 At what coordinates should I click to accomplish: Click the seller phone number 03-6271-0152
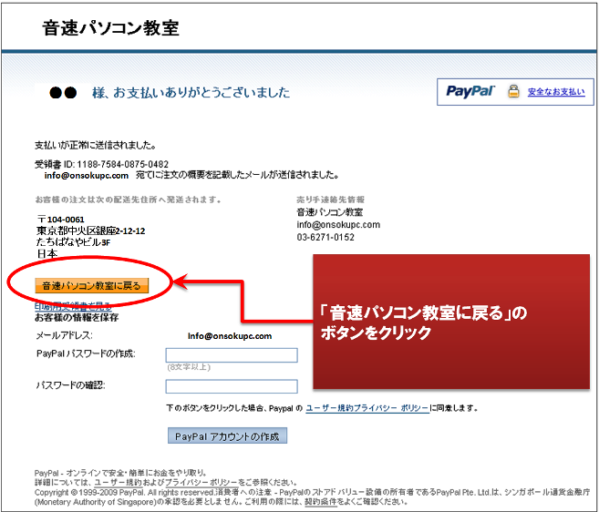[325, 238]
